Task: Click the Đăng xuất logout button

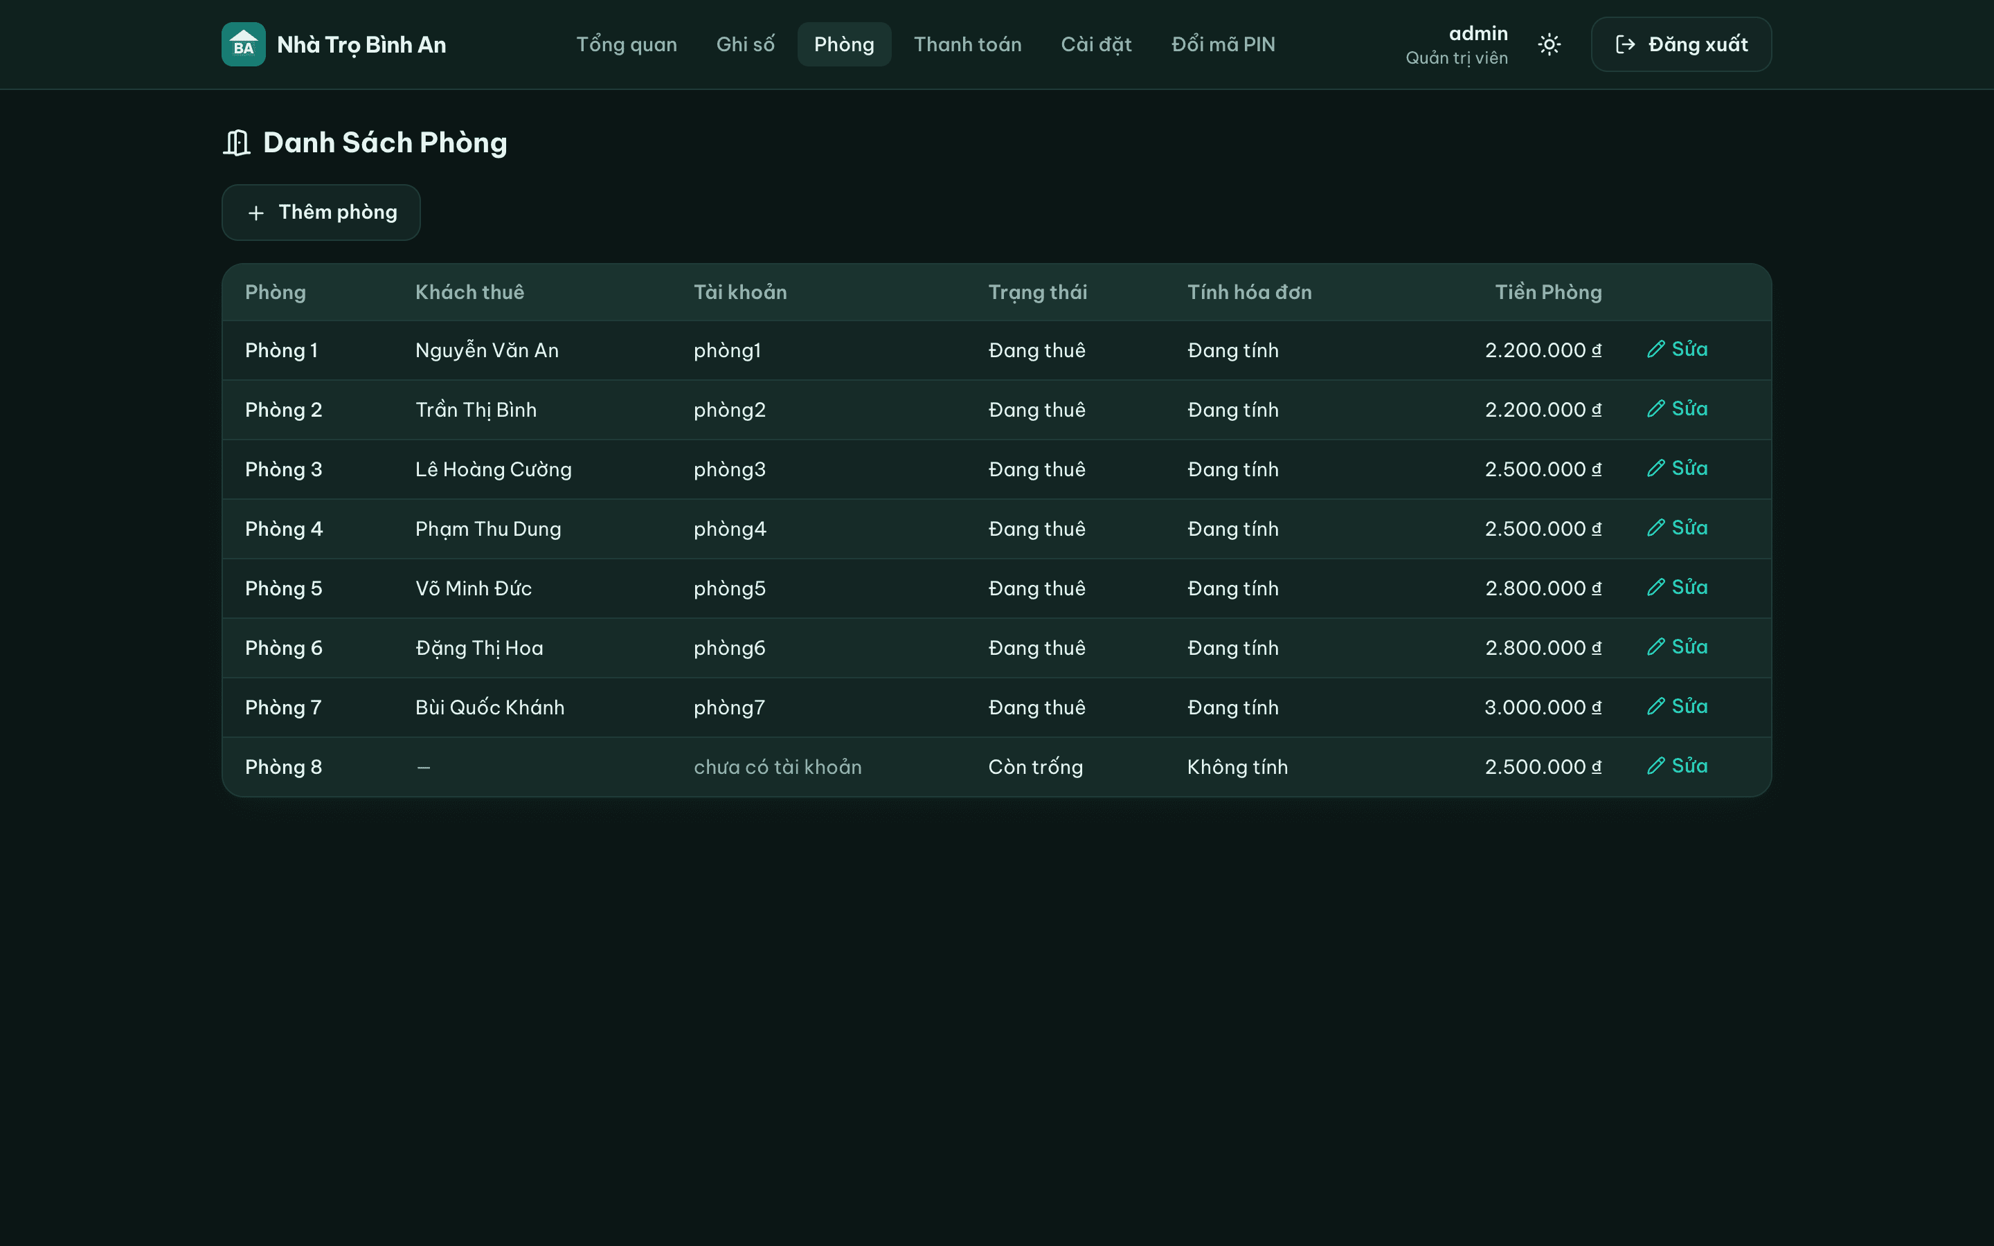Action: 1681,44
